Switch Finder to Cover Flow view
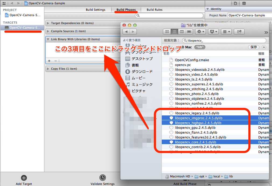This screenshot has height=186, width=272. pos(189,32)
